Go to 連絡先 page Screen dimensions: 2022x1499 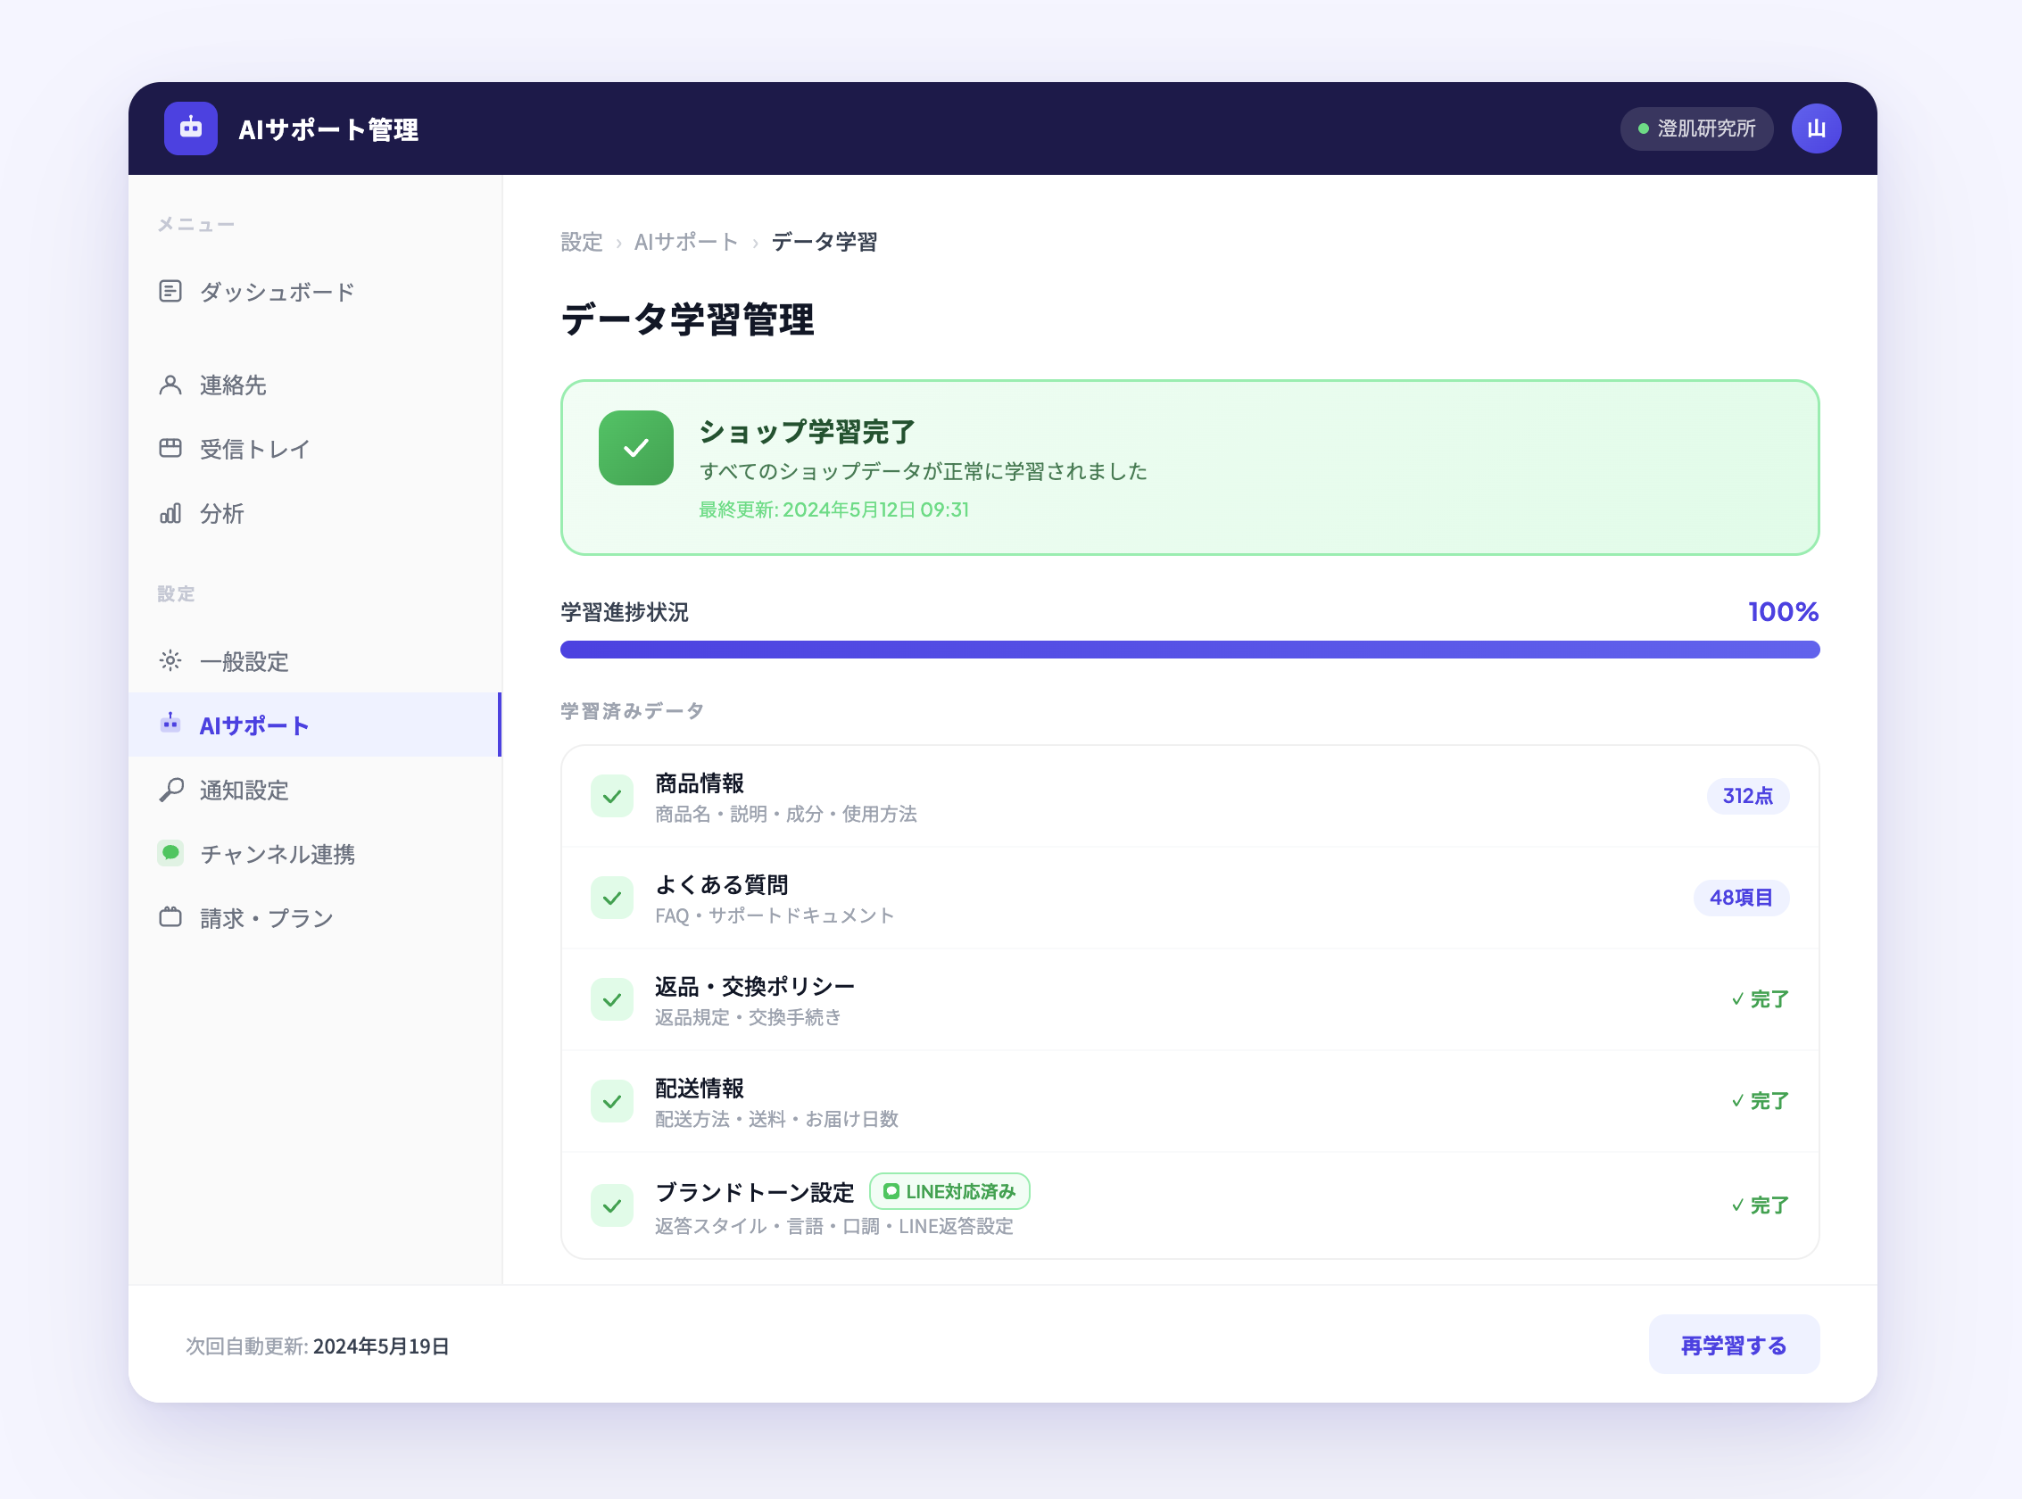(x=315, y=385)
